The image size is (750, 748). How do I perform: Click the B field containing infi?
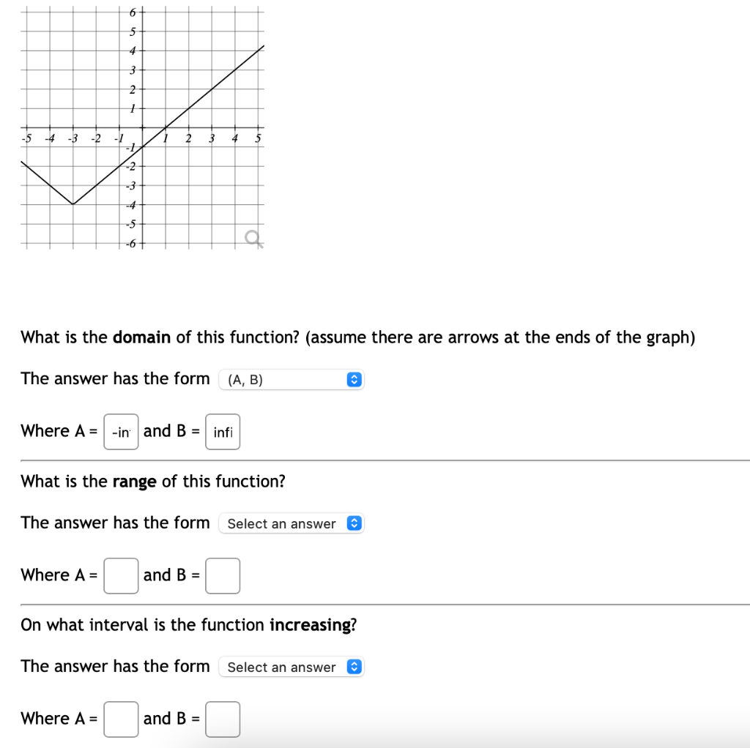click(x=222, y=432)
